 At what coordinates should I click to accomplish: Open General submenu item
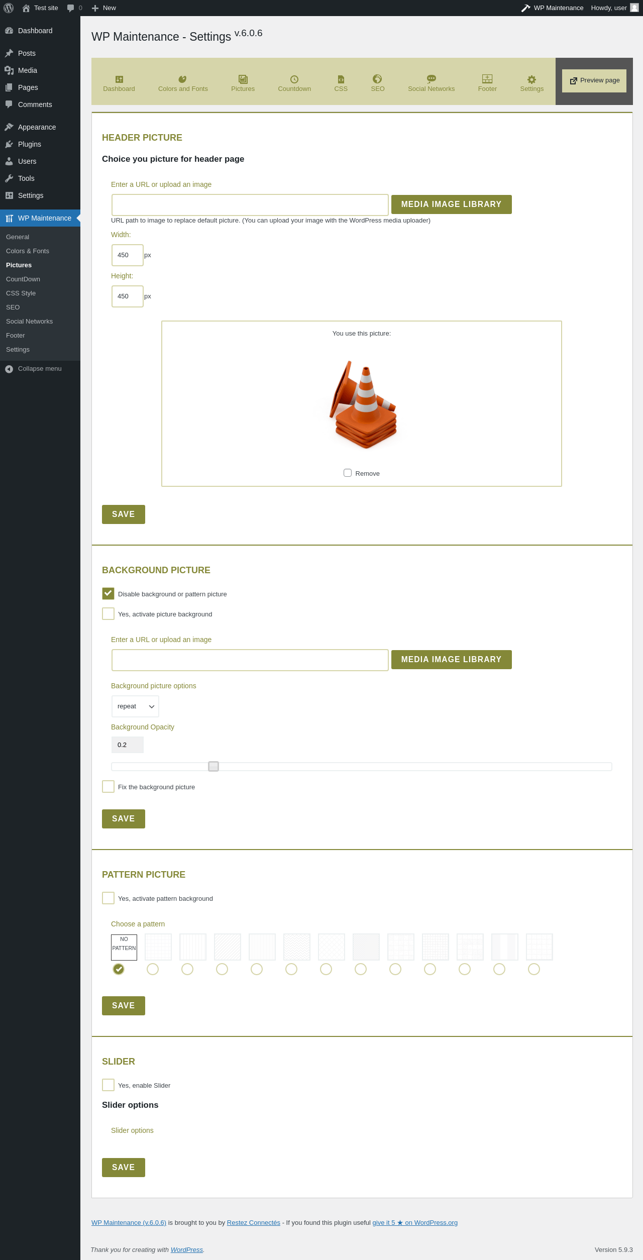(18, 237)
